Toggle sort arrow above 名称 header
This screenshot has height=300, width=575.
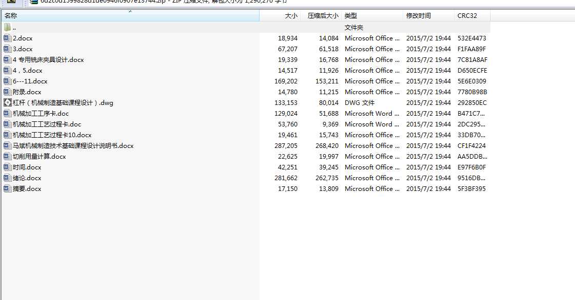(130, 12)
